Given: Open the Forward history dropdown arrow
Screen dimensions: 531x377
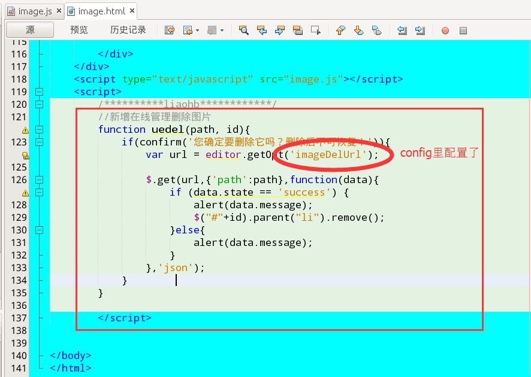Looking at the screenshot, I should [222, 31].
